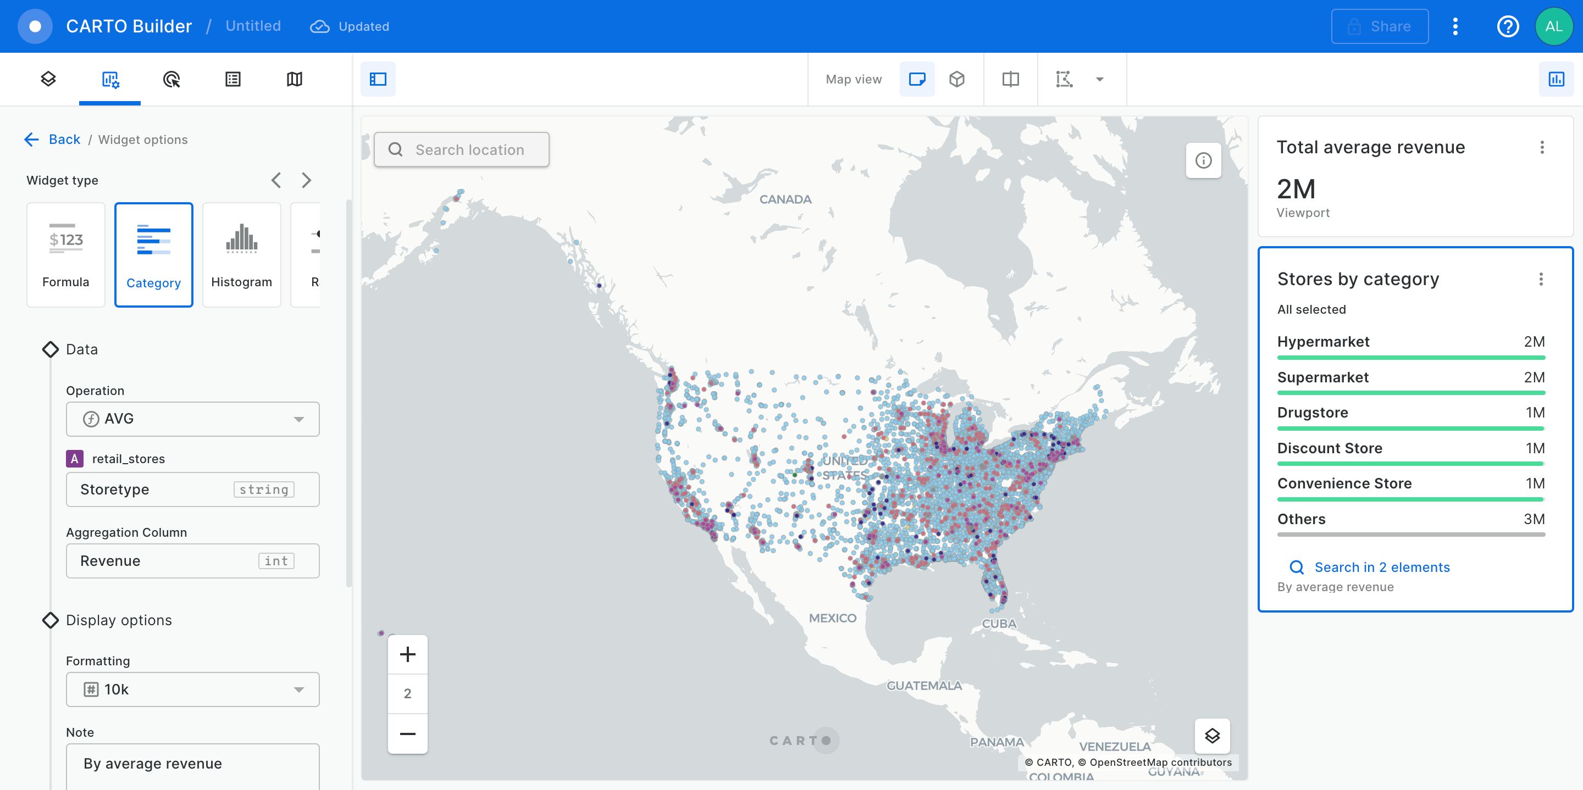Open the help question mark icon
Viewport: 1583px width, 790px height.
tap(1507, 26)
